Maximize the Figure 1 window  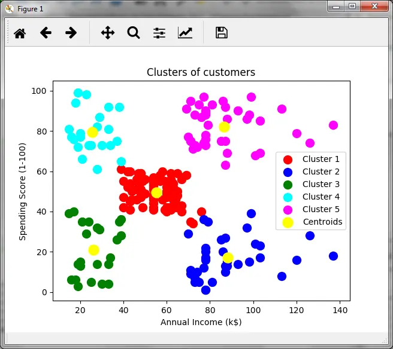(x=352, y=6)
